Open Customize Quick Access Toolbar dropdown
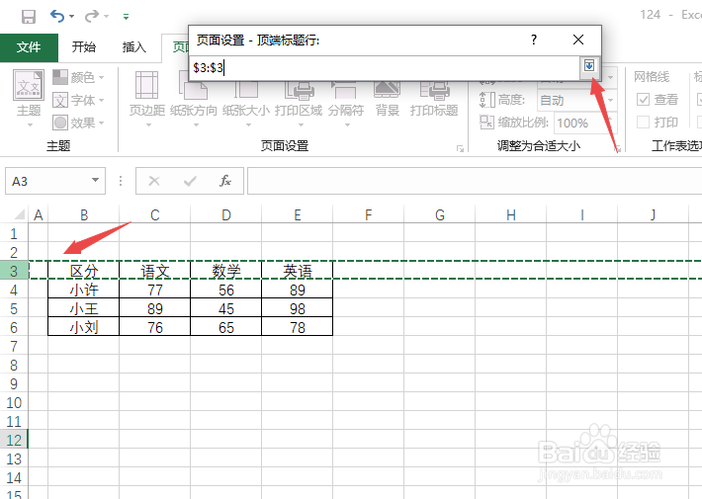The height and width of the screenshot is (499, 702). click(x=127, y=17)
